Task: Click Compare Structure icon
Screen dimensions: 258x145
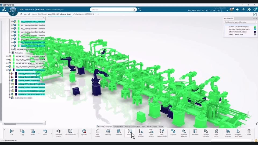Action: 228,131
